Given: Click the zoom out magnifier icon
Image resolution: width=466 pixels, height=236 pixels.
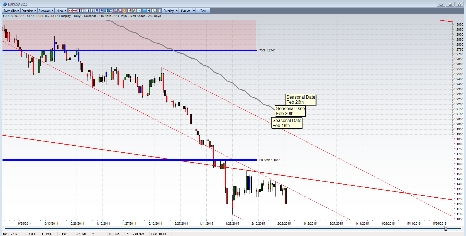Looking at the screenshot, I should coord(120,11).
